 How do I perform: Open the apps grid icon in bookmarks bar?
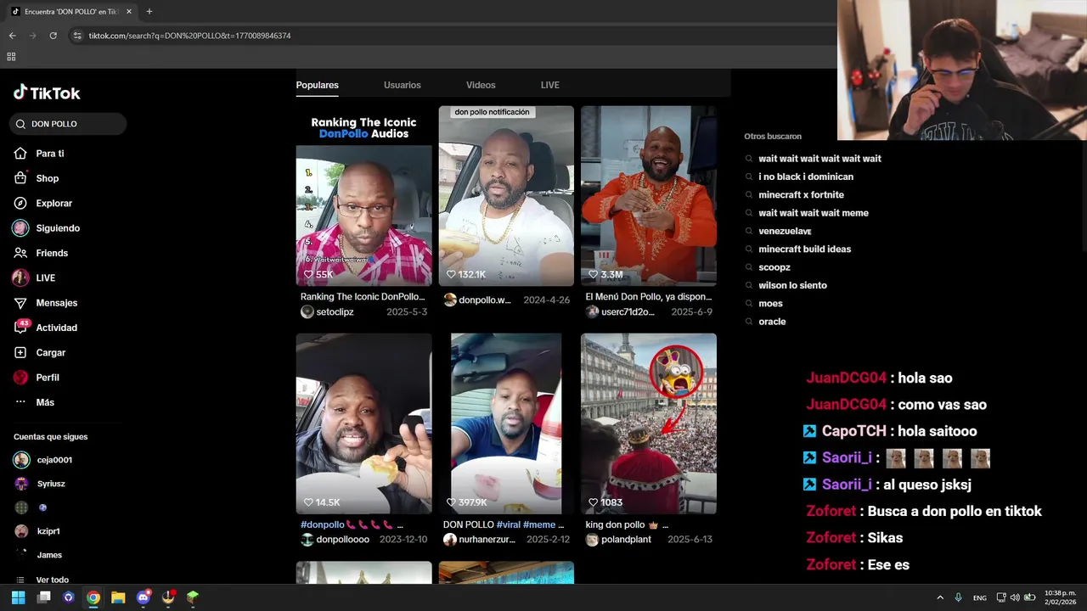pyautogui.click(x=11, y=57)
